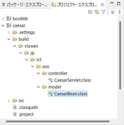Collapse the caesar project node
The width and height of the screenshot is (124, 125).
coord(3,26)
